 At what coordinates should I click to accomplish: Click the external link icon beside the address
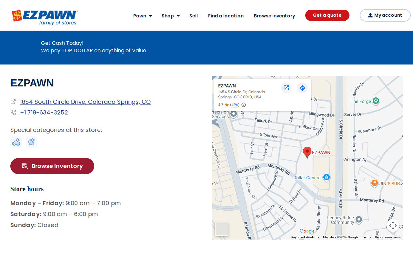[x=13, y=102]
